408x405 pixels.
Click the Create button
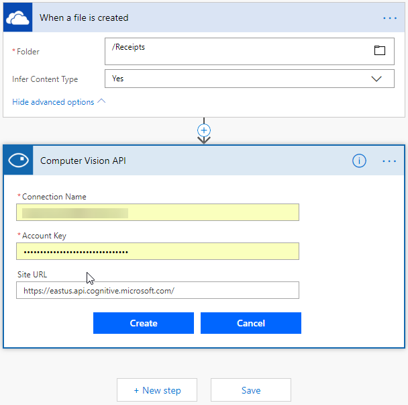tap(144, 323)
